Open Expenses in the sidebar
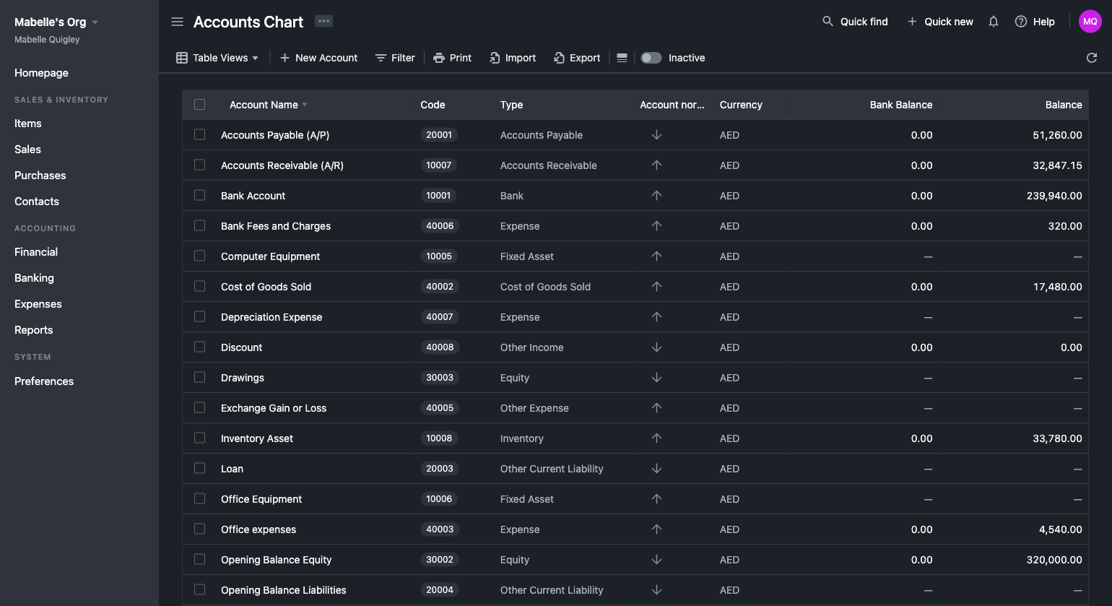The width and height of the screenshot is (1112, 606). pos(38,304)
